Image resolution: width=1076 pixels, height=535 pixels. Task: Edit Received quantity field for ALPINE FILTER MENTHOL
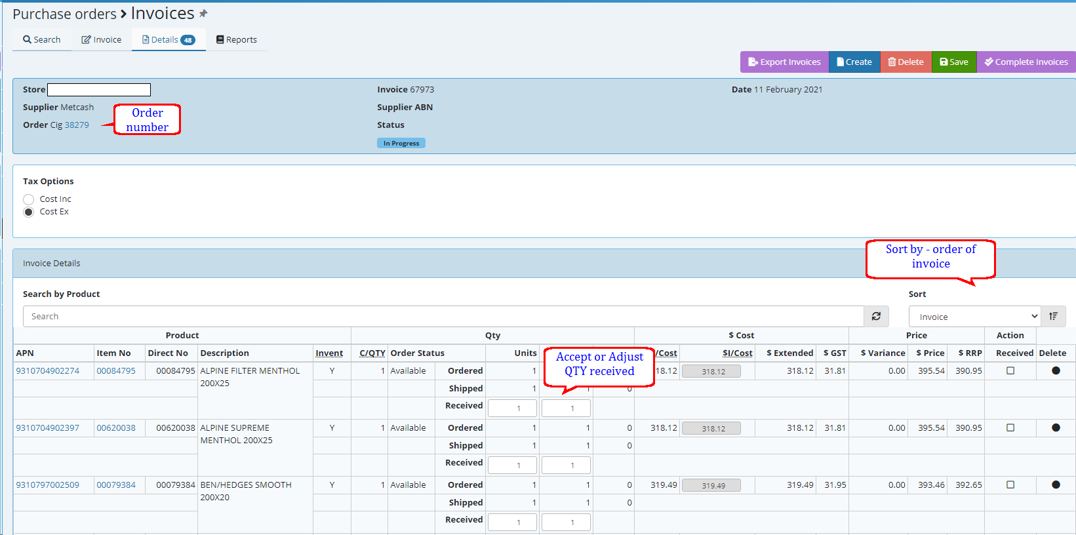point(567,408)
